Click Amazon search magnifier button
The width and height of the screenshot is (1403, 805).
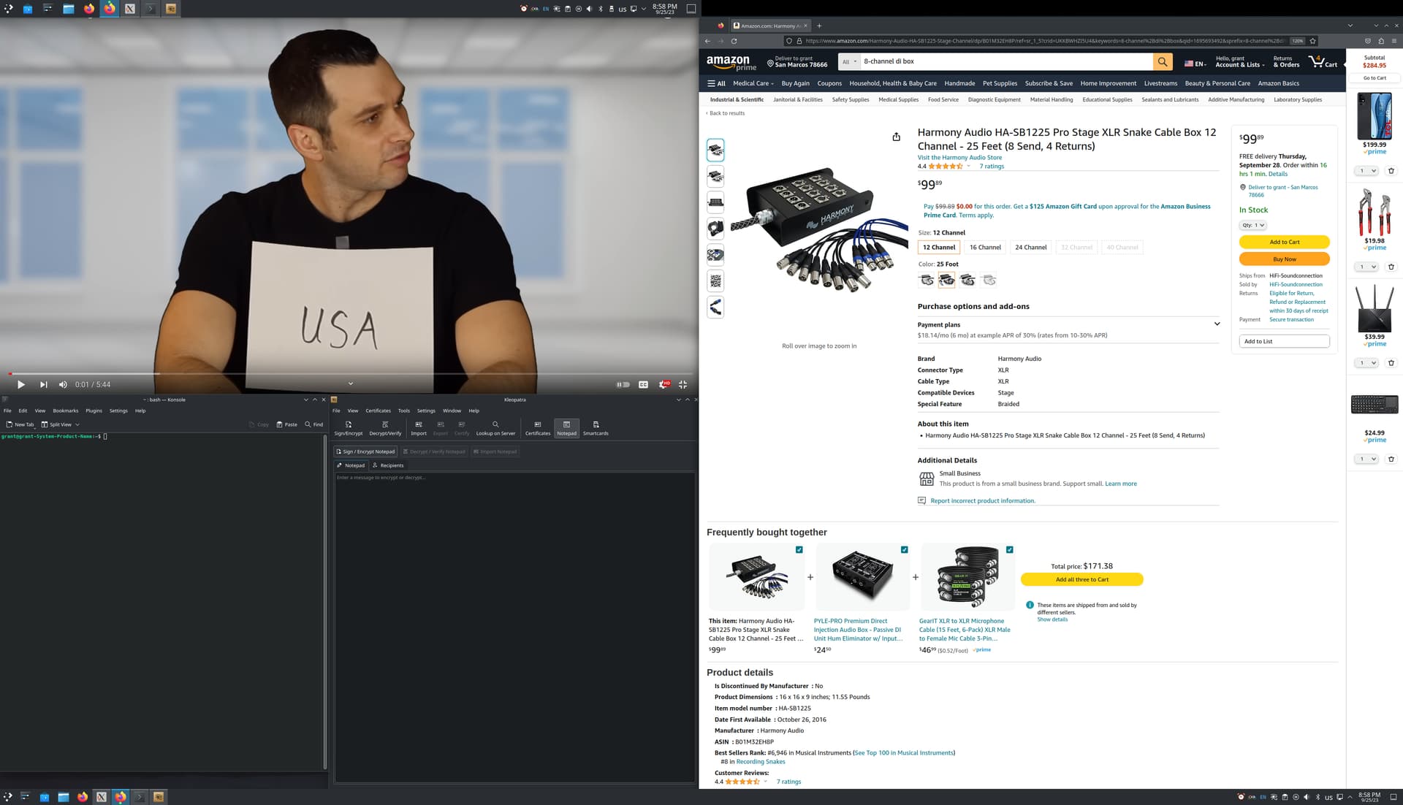tap(1162, 62)
